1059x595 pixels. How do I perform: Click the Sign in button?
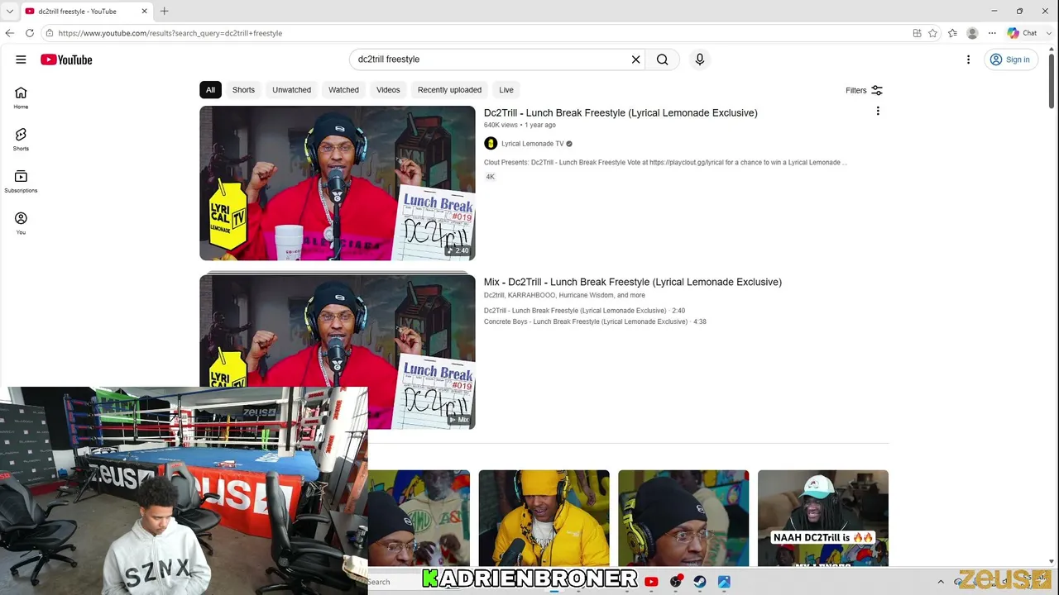(1010, 59)
